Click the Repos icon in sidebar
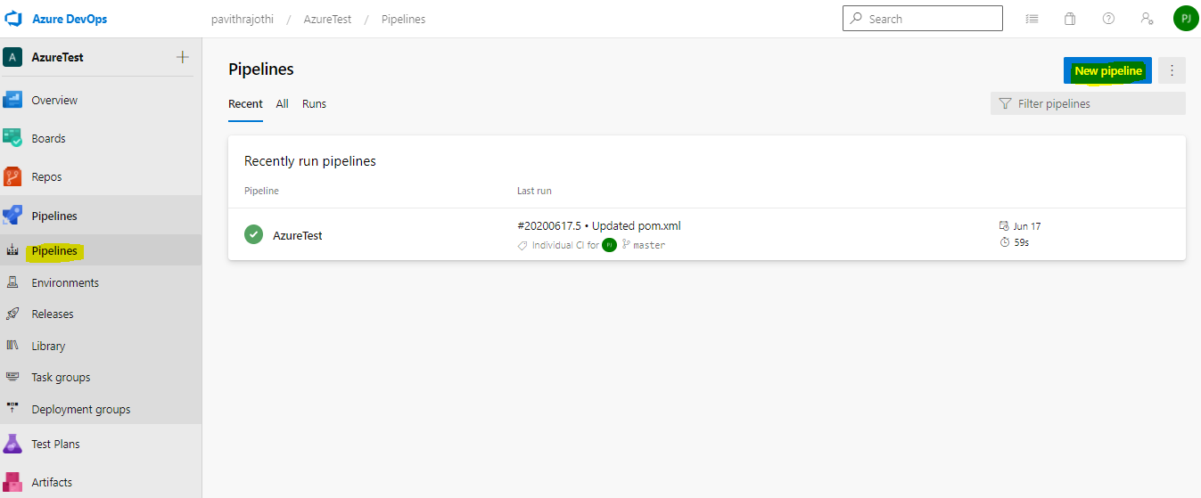This screenshot has height=498, width=1201. pyautogui.click(x=12, y=176)
